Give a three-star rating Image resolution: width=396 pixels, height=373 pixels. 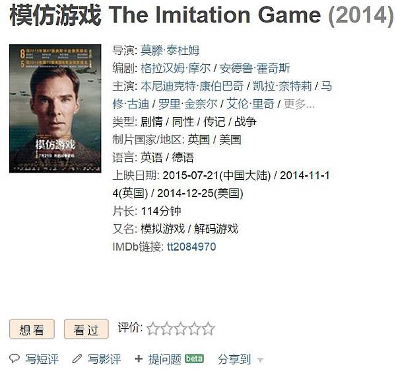click(180, 329)
